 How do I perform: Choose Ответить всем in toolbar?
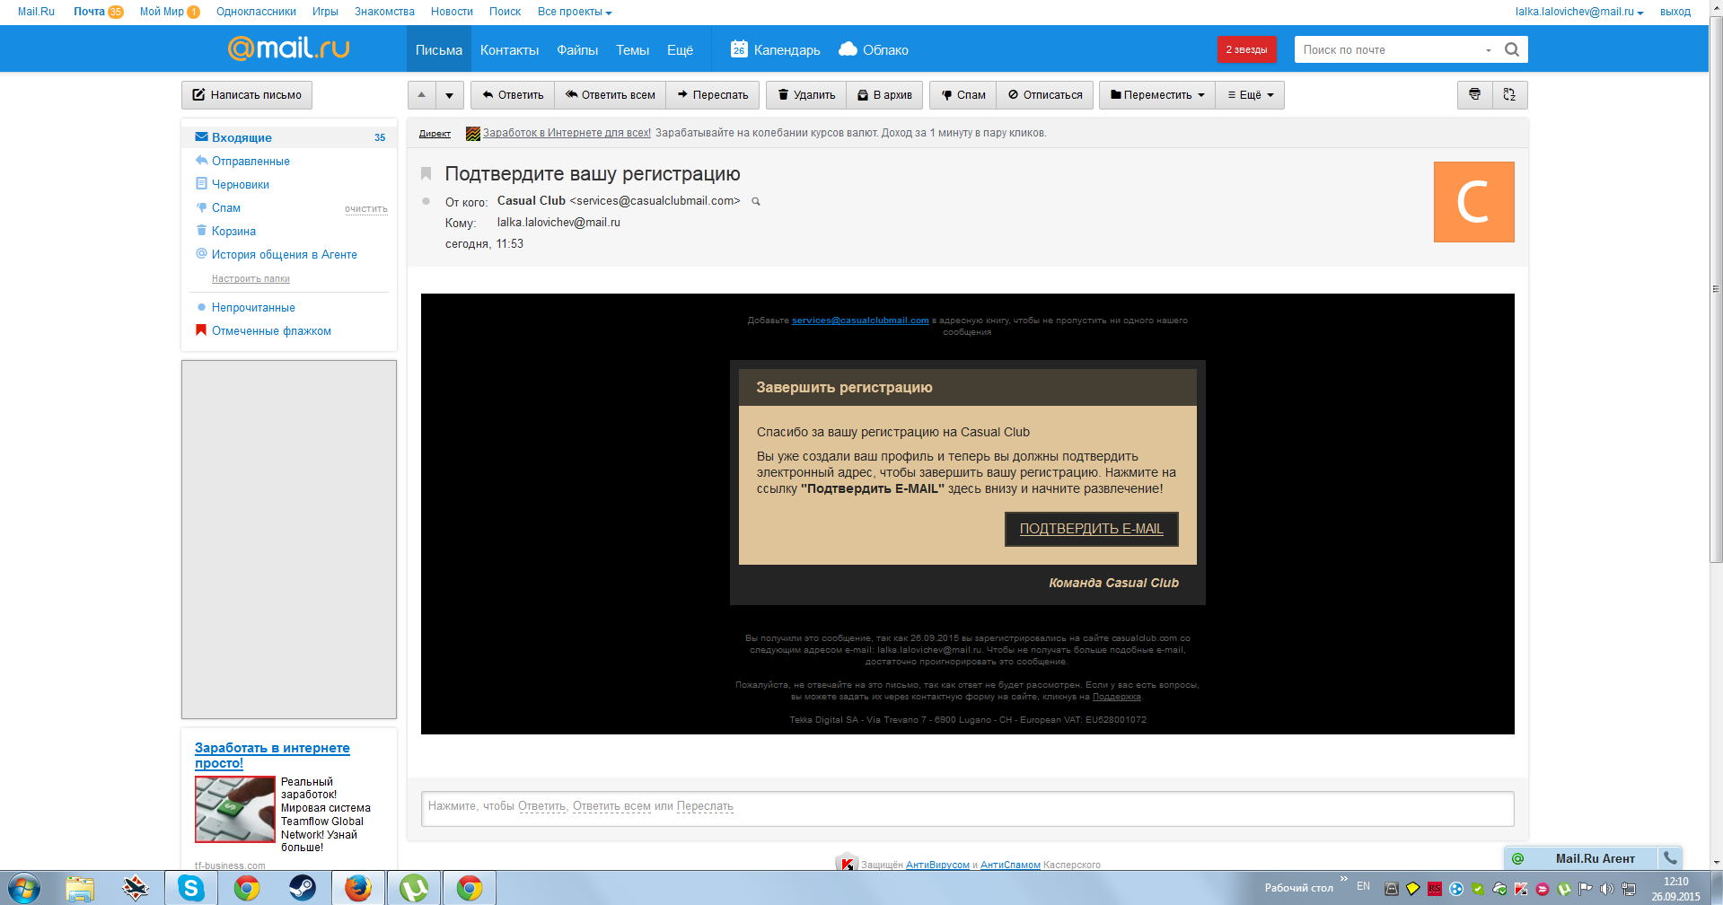click(x=611, y=95)
